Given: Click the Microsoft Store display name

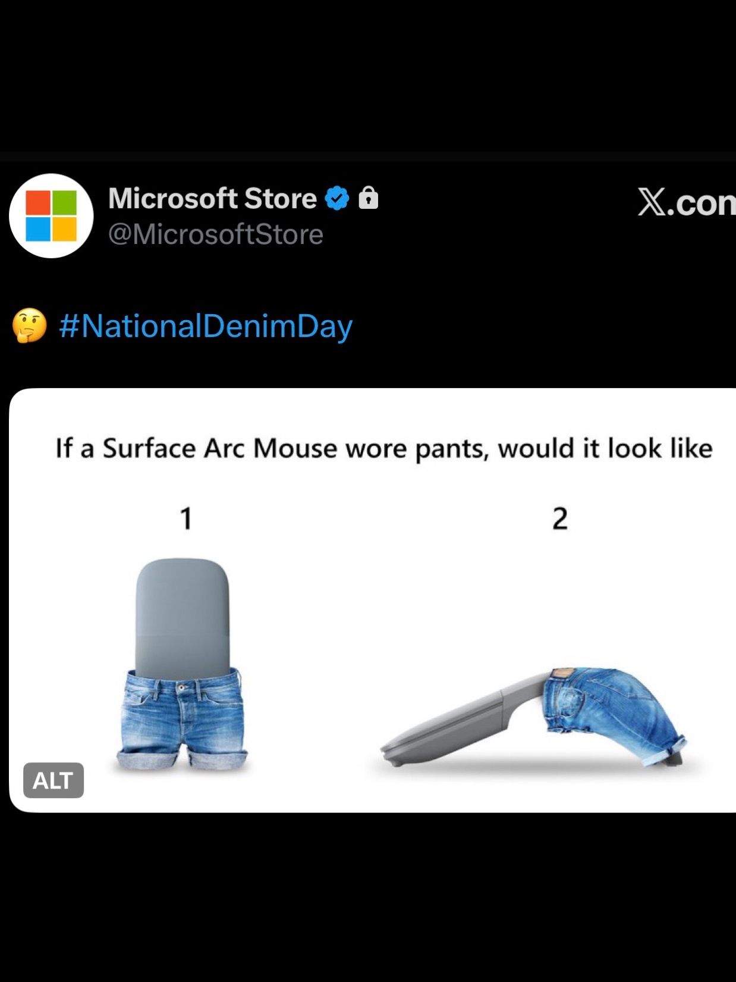Looking at the screenshot, I should click(212, 198).
